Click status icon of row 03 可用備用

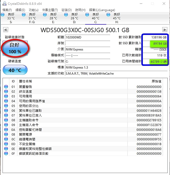(x=6, y=96)
